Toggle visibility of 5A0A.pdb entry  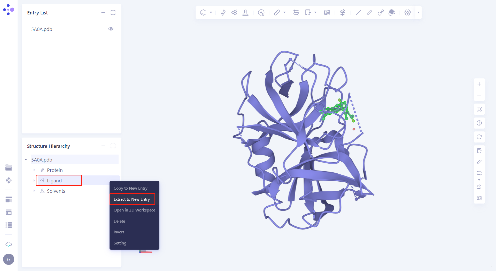(111, 29)
